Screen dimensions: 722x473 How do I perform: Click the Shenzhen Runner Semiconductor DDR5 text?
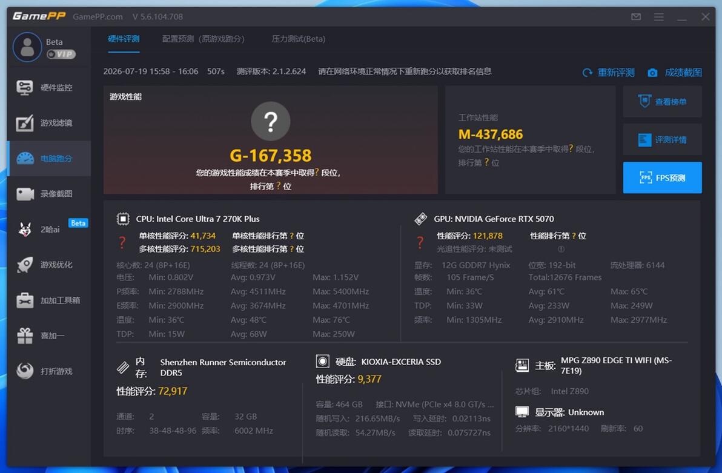point(223,368)
